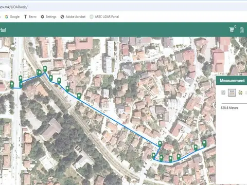247x185 pixels.
Task: Select the Area measurement tool icon
Action: pos(223,92)
